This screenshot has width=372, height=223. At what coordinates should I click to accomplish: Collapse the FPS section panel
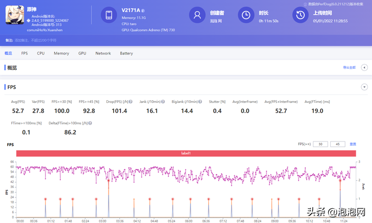tap(364, 87)
